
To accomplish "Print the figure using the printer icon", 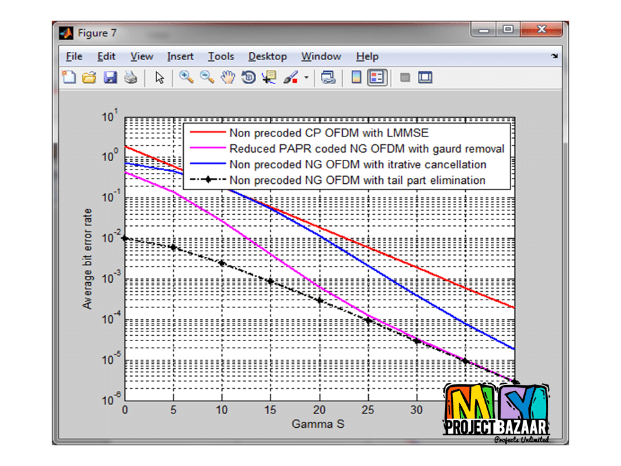I will (131, 78).
